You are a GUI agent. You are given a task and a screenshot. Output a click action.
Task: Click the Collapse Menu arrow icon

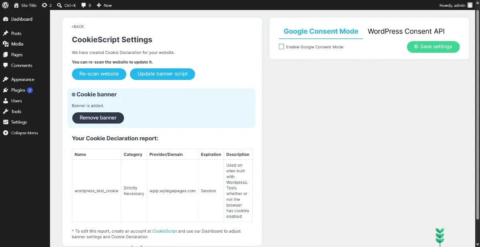point(6,133)
